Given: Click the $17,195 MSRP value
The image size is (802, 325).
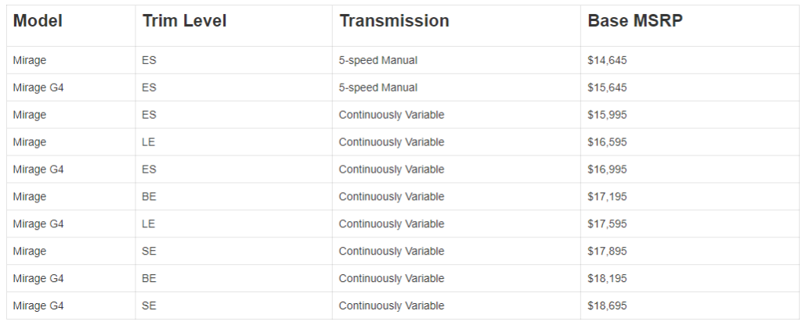Looking at the screenshot, I should click(x=607, y=196).
